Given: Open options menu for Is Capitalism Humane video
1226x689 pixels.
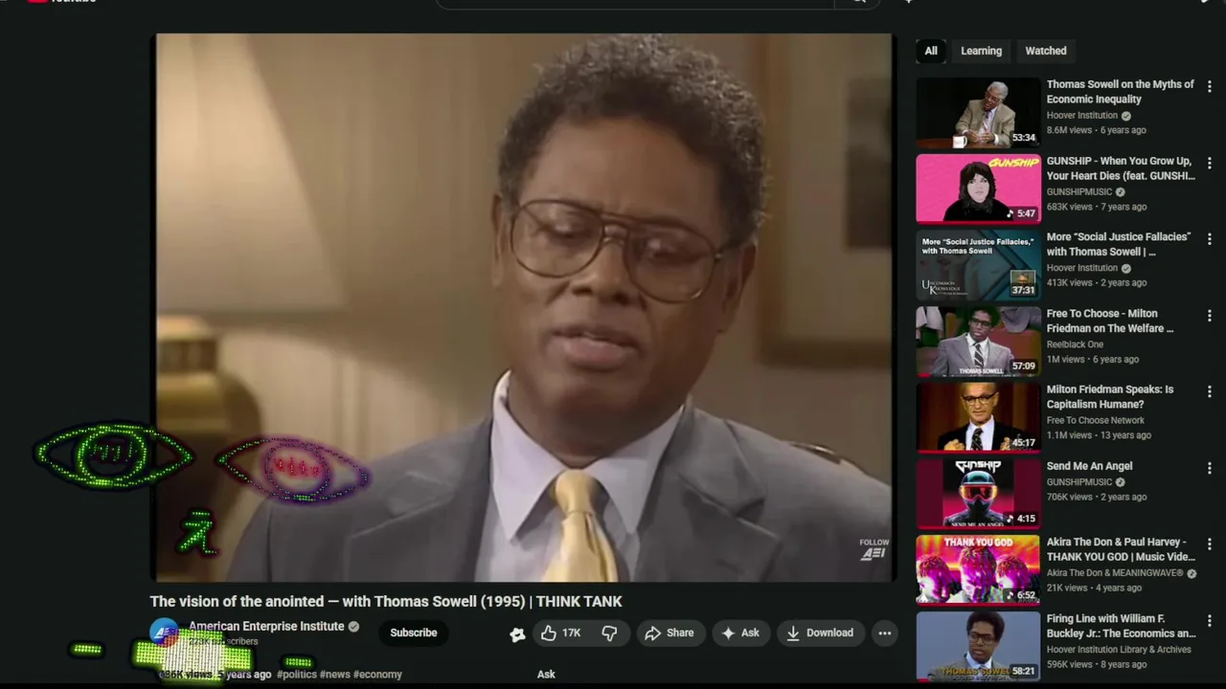Looking at the screenshot, I should (1210, 391).
